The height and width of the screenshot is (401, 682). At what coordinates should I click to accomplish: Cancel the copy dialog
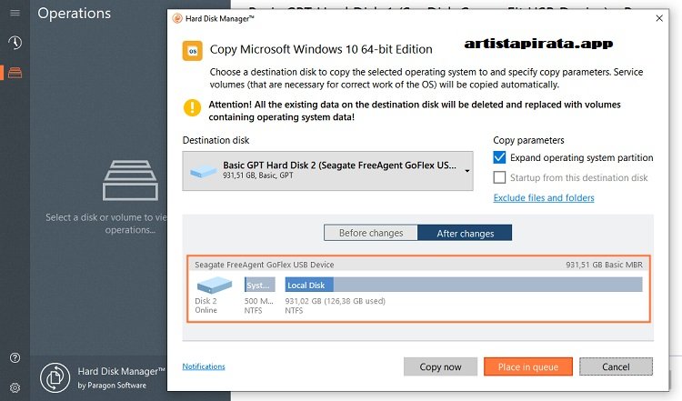pyautogui.click(x=616, y=366)
